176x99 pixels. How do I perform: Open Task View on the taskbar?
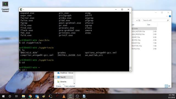tap(16, 96)
